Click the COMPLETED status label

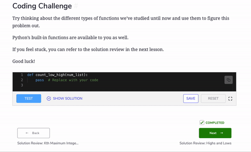(215, 123)
